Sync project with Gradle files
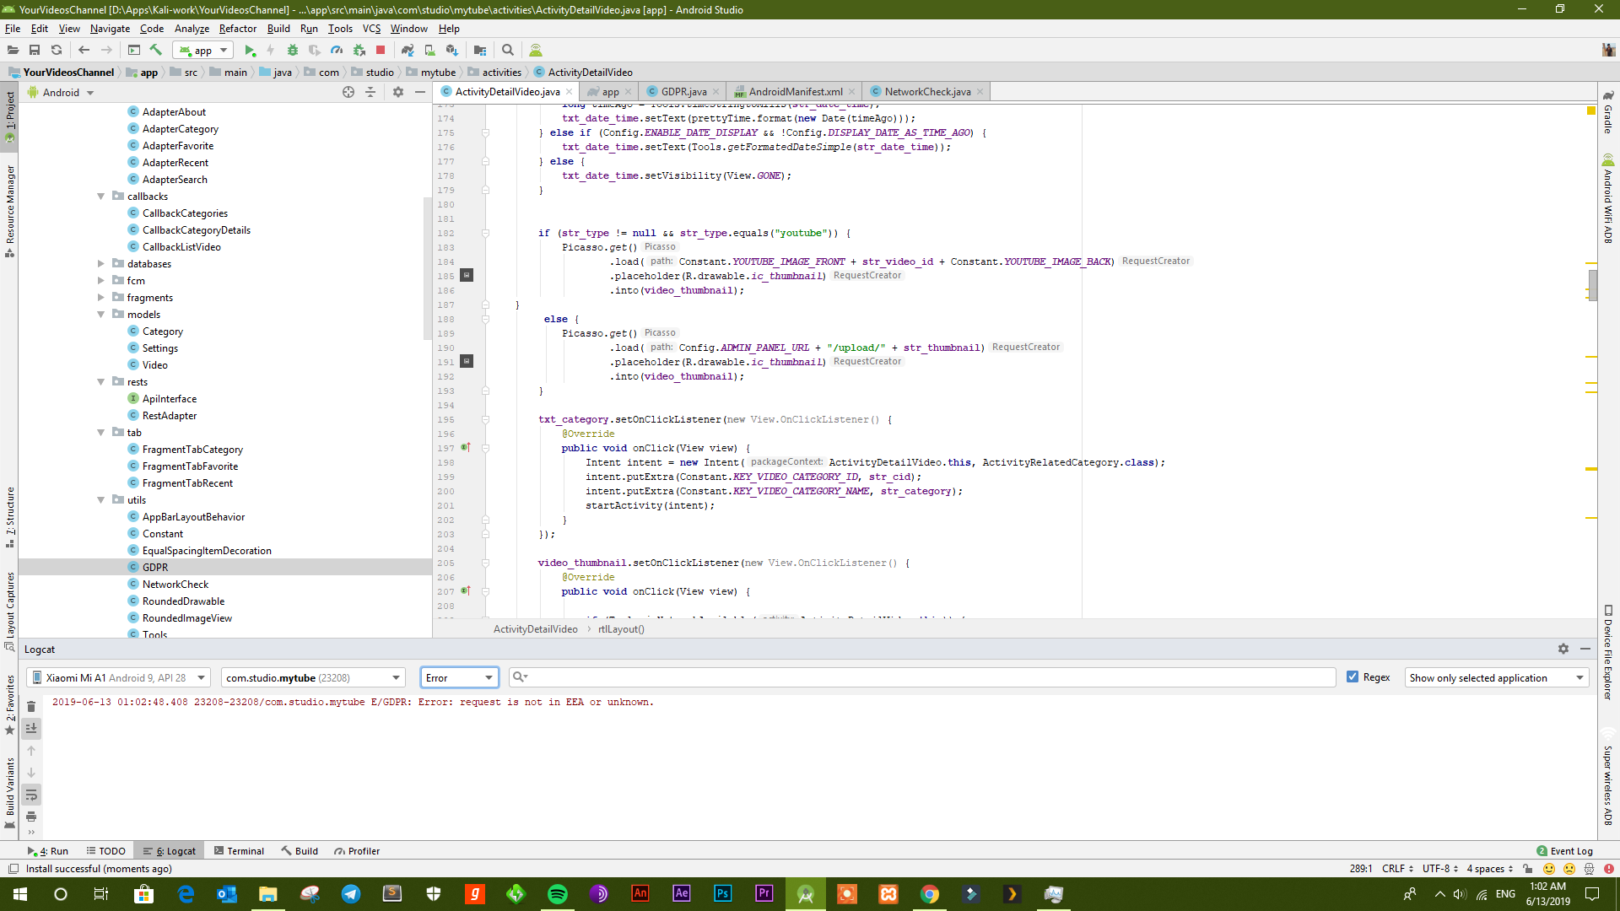Image resolution: width=1620 pixels, height=911 pixels. [x=408, y=51]
